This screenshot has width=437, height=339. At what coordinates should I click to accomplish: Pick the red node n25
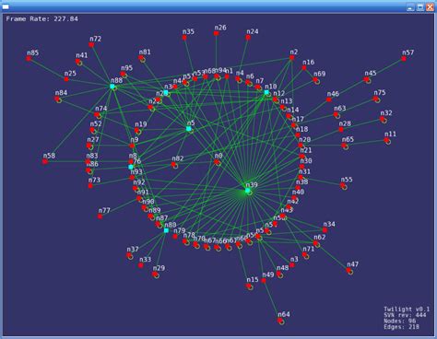tap(66, 79)
